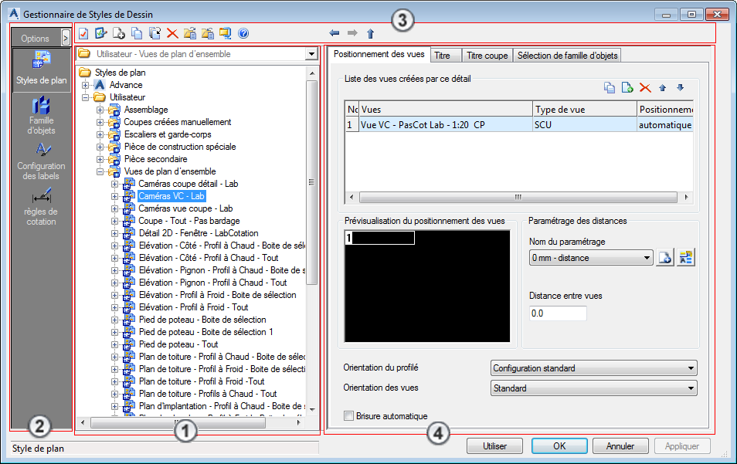Add new view icon above views list
The width and height of the screenshot is (737, 464).
pyautogui.click(x=627, y=88)
